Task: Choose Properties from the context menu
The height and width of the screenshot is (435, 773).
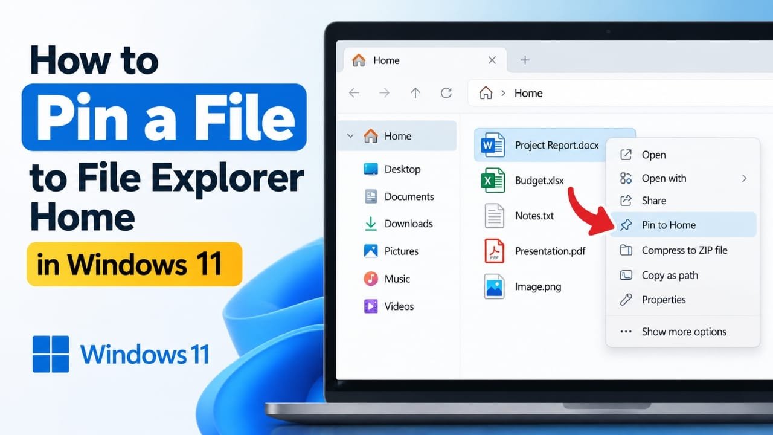Action: point(683,300)
